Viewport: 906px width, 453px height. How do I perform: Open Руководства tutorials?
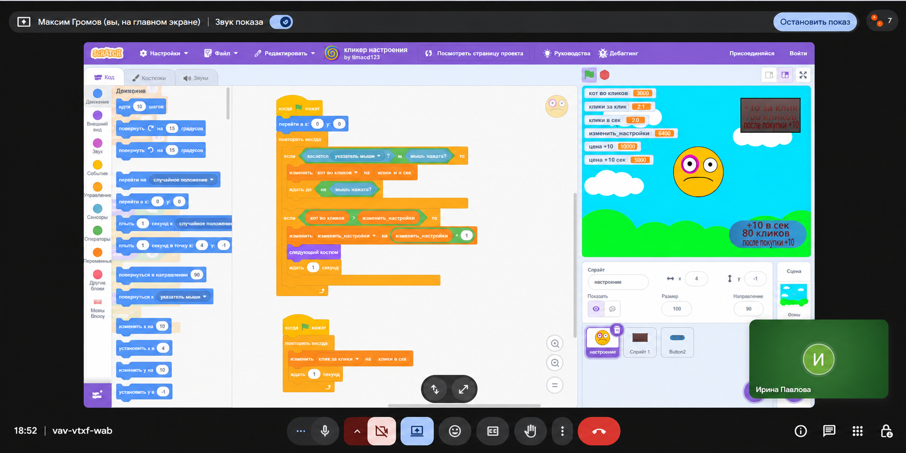(567, 53)
